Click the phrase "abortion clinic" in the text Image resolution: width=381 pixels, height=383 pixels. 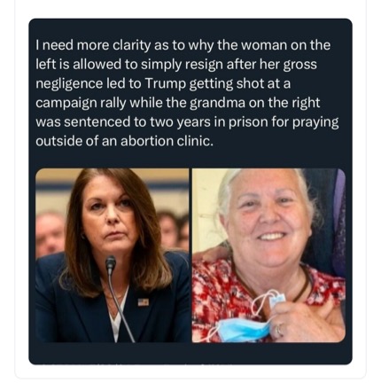point(167,141)
